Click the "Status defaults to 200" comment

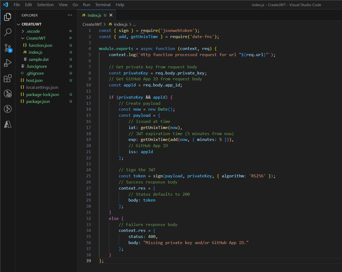[159, 194]
